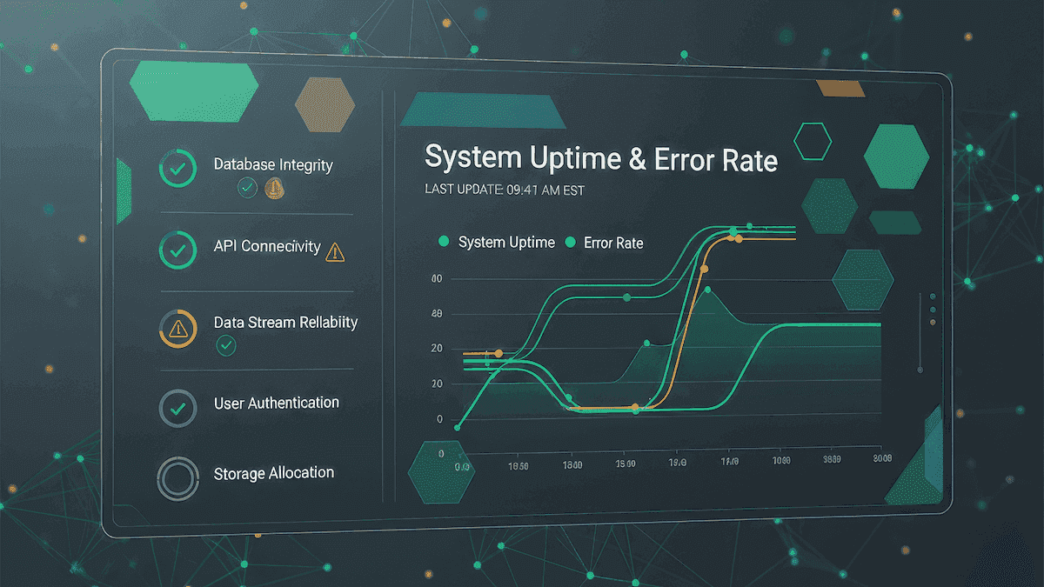This screenshot has height=587, width=1044.
Task: Select the empty ring icon for Storage Allocation
Action: click(x=177, y=477)
